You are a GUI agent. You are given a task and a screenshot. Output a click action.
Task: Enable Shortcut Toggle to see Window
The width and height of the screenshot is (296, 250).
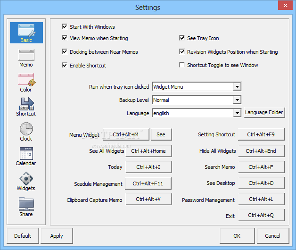[x=182, y=65]
